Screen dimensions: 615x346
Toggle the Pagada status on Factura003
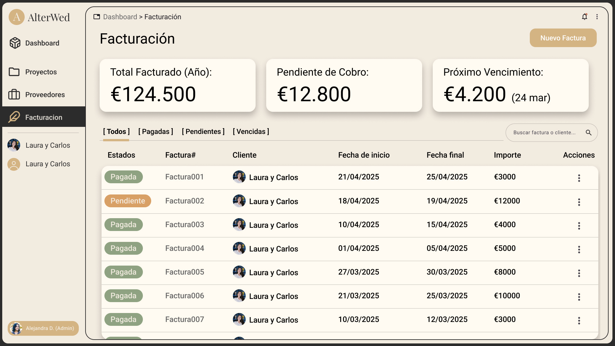click(123, 225)
